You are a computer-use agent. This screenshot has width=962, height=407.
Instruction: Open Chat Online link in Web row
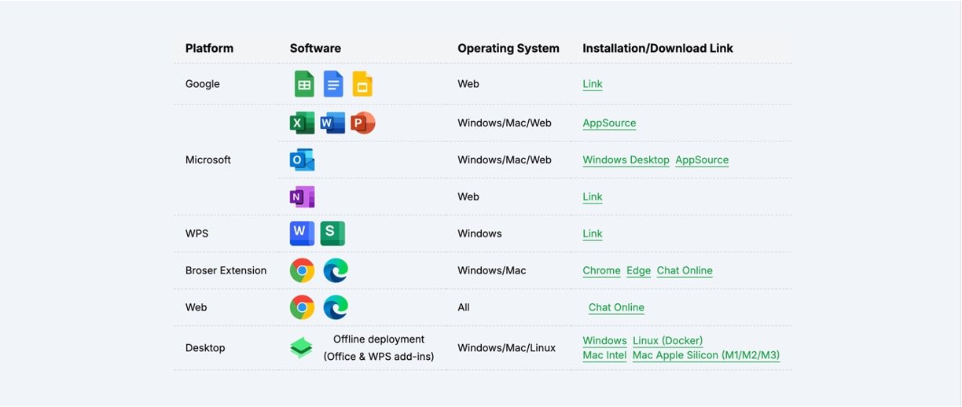(x=616, y=307)
